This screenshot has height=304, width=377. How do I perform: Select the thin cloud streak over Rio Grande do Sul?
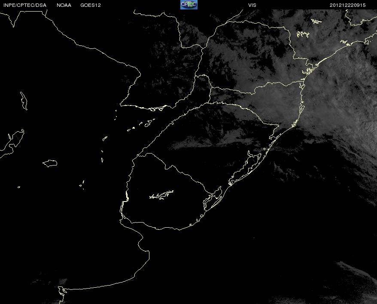point(192,145)
